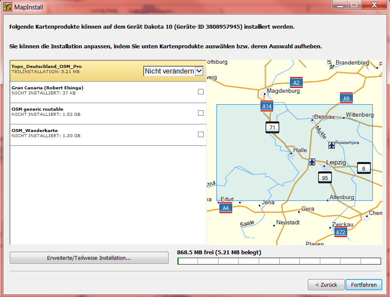Screen dimensions: 390x297
Task: Click the route 6 shield near Leipzig
Action: pyautogui.click(x=363, y=168)
